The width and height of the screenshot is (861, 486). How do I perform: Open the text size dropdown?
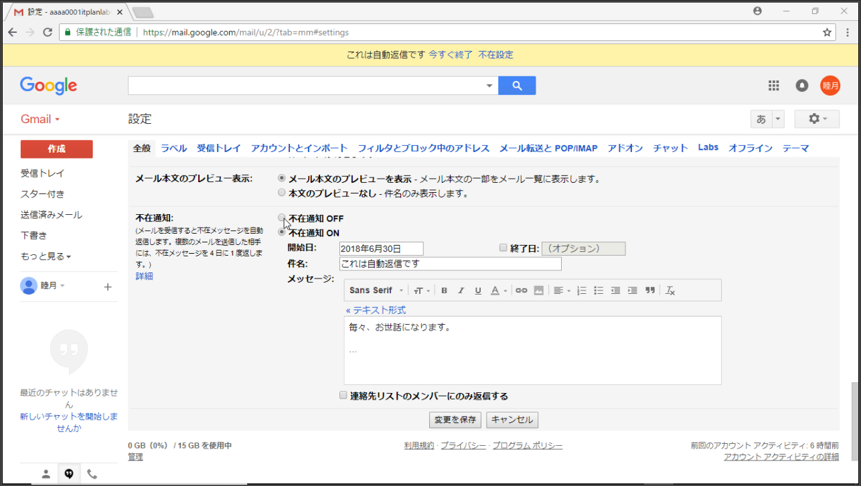coord(421,291)
